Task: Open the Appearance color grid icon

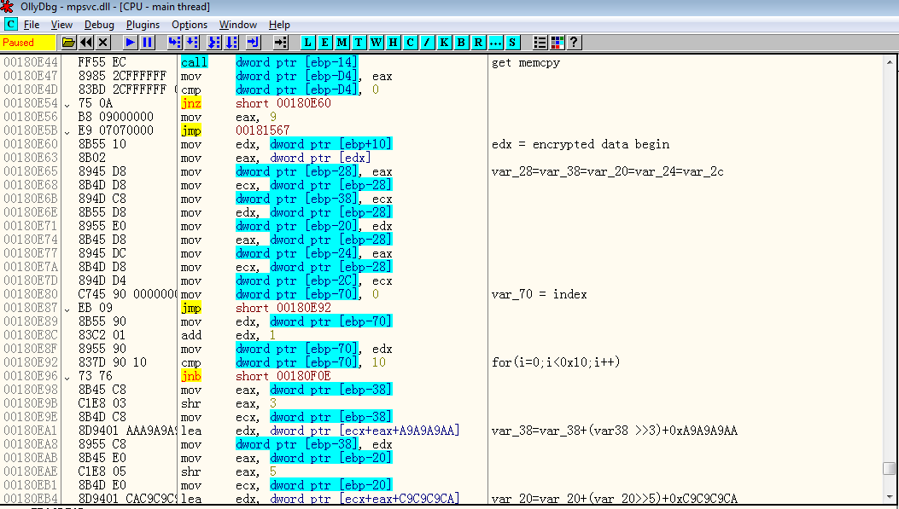Action: point(557,42)
